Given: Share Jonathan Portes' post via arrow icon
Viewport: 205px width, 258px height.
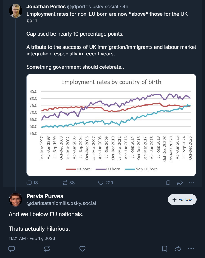Looking at the screenshot, I should click(180, 183).
